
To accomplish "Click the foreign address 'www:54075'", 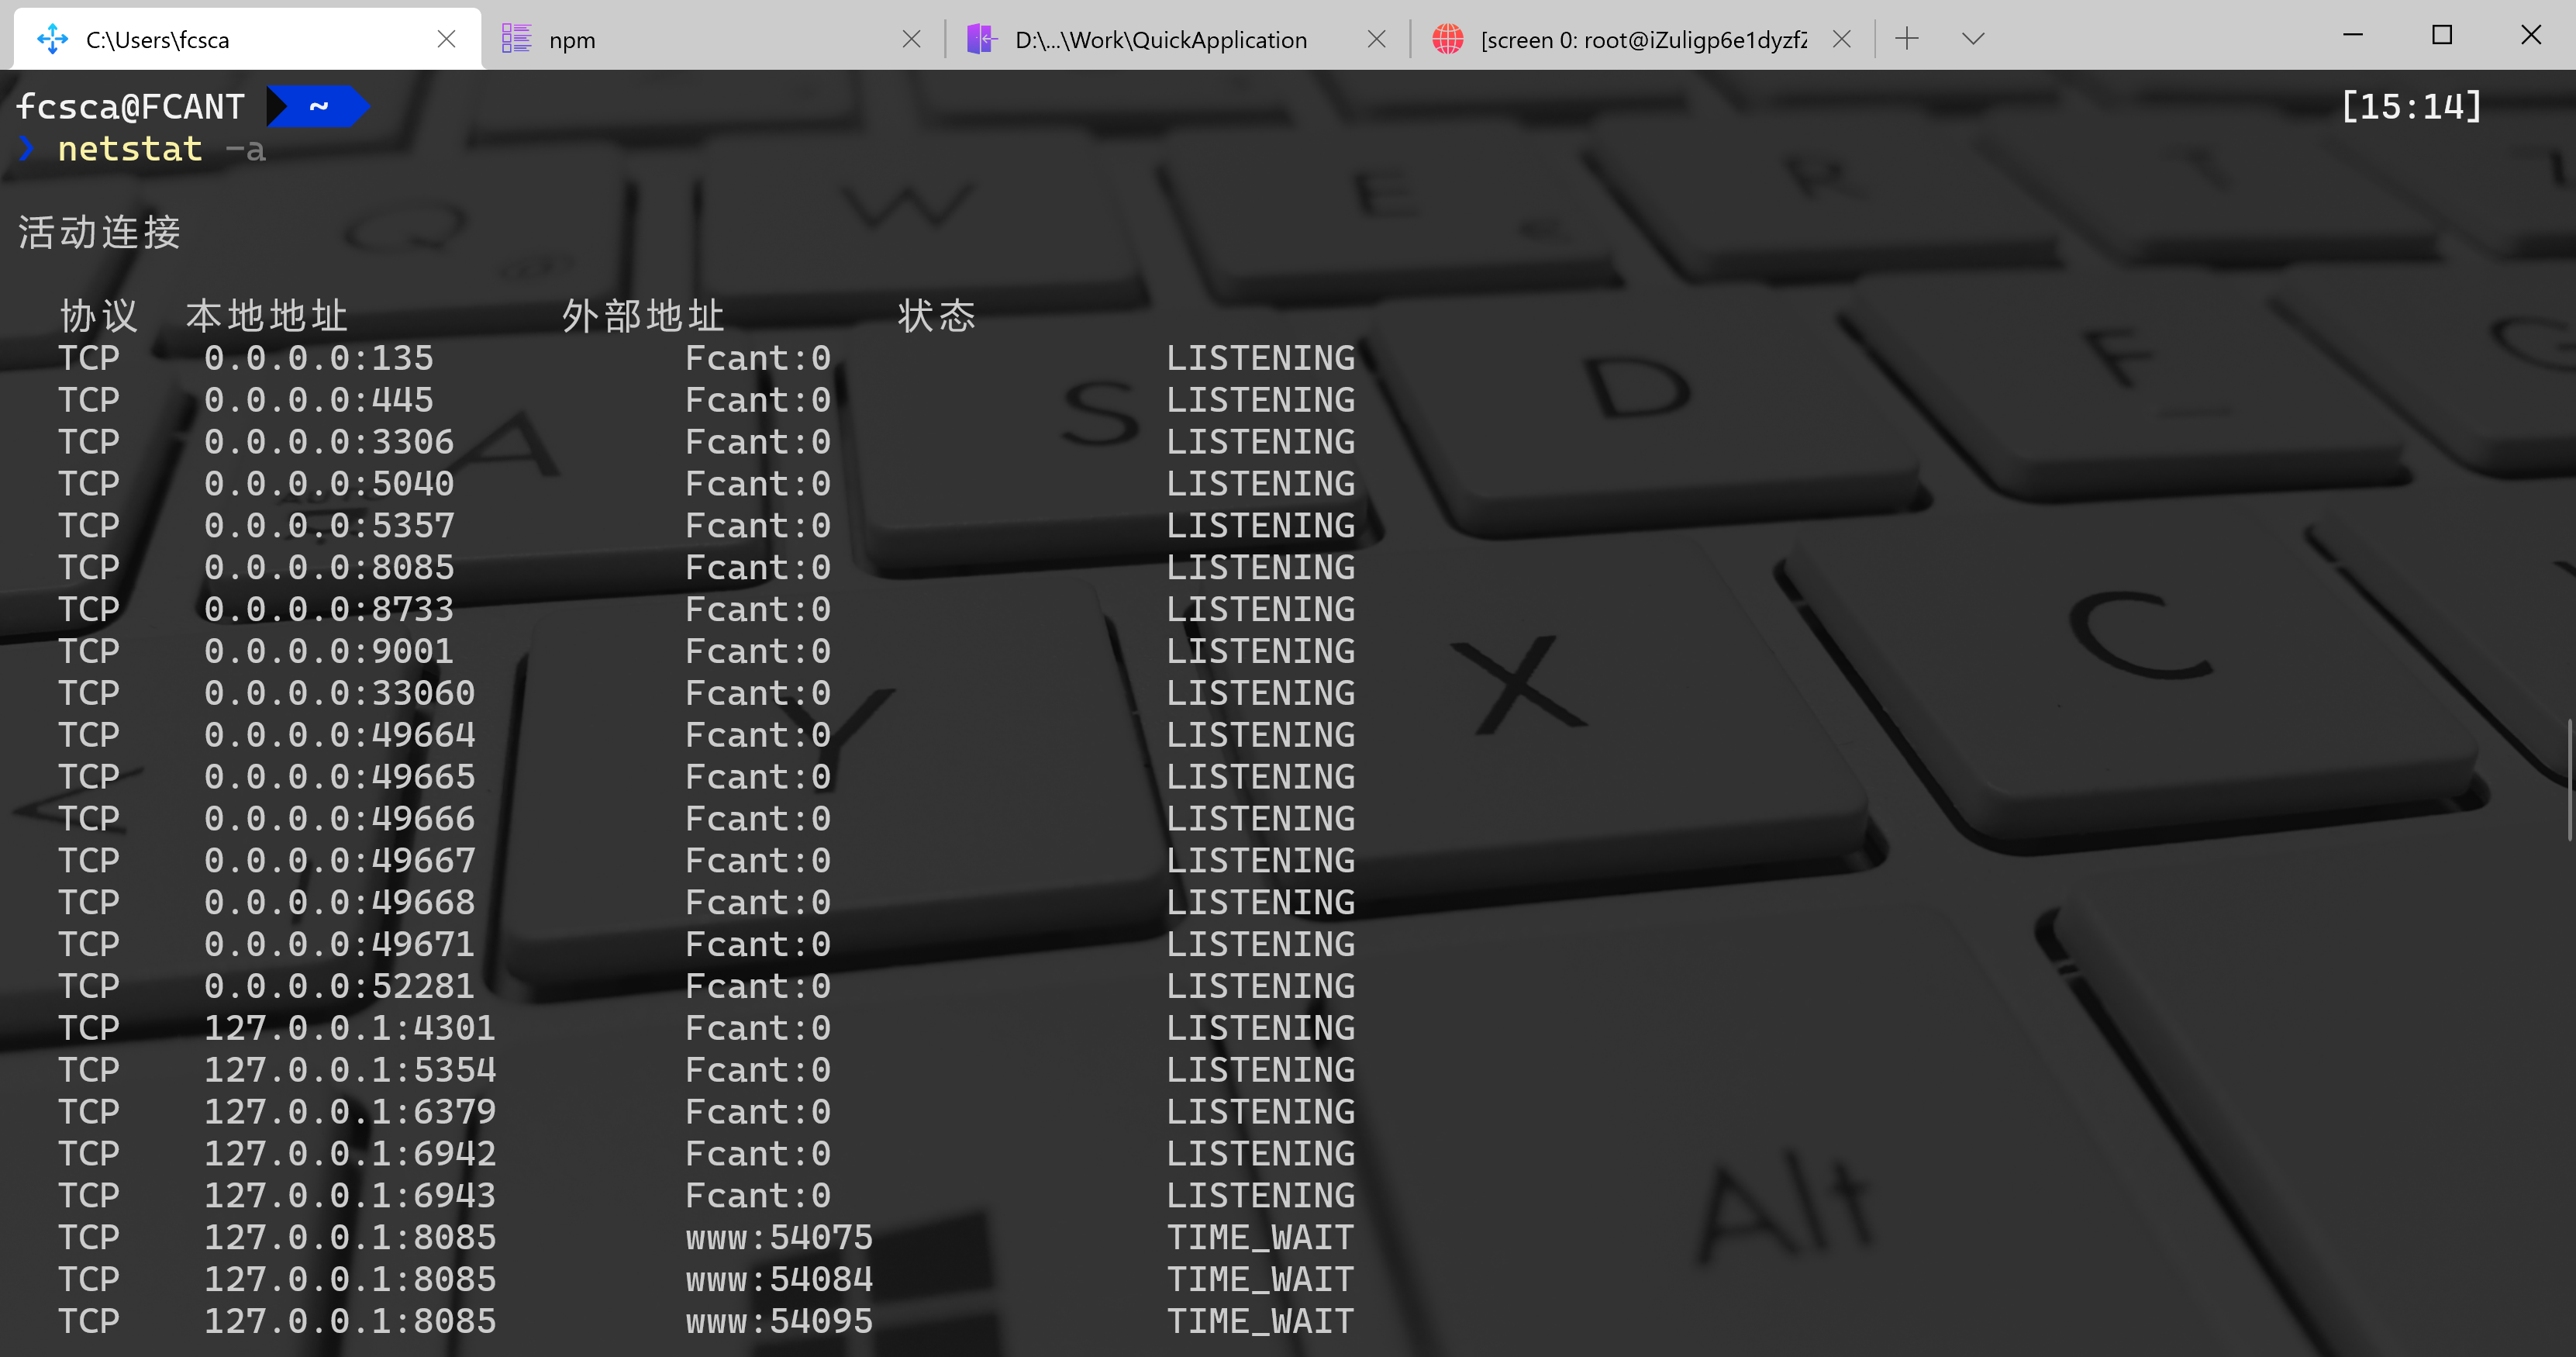I will (x=779, y=1238).
